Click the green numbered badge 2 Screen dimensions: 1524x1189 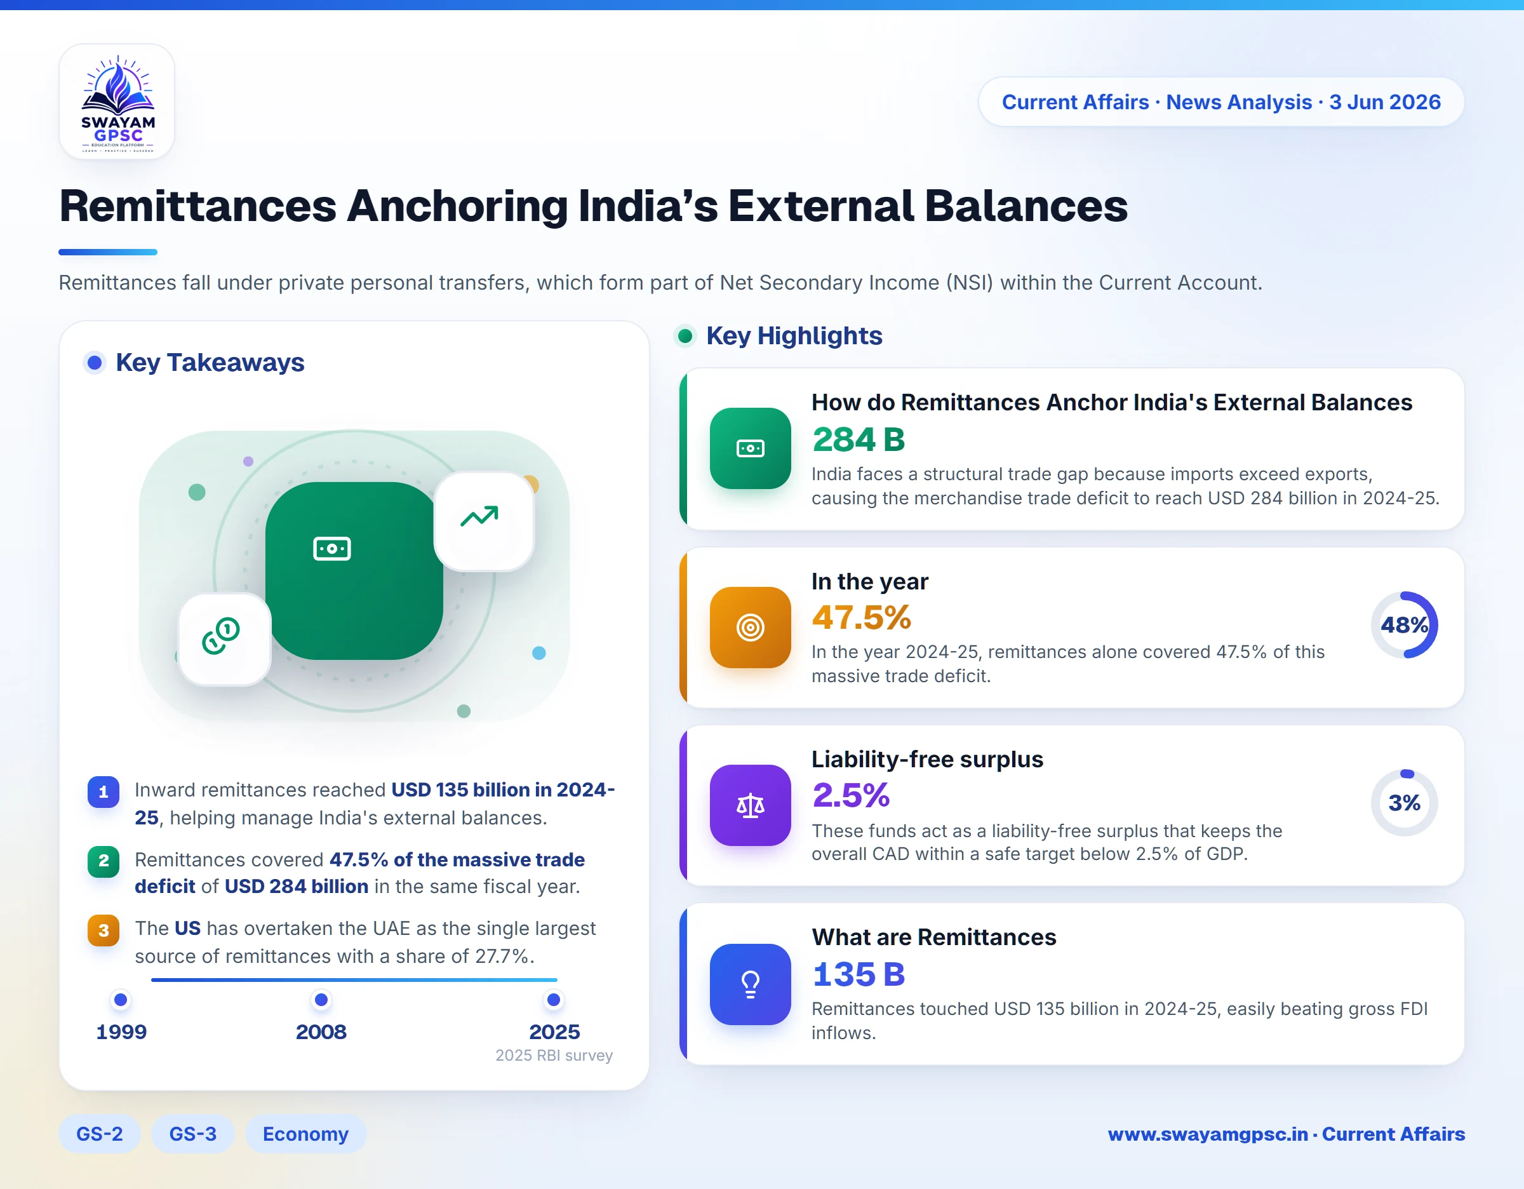[x=104, y=861]
